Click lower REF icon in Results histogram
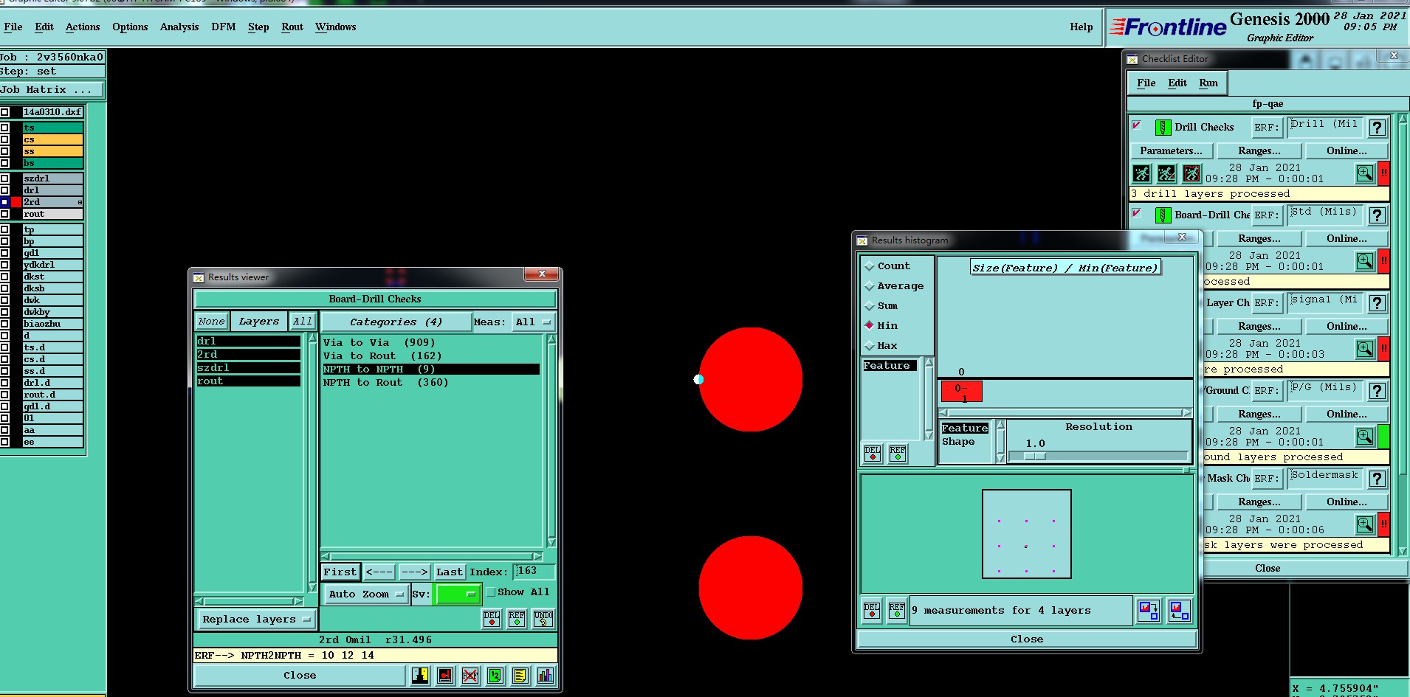This screenshot has width=1410, height=697. tap(897, 611)
